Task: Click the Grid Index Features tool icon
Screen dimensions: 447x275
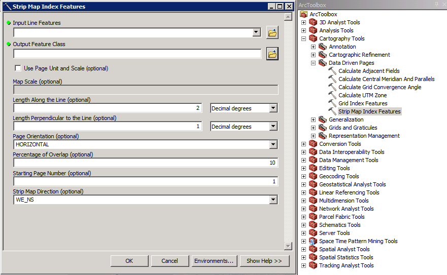Action: click(x=332, y=103)
